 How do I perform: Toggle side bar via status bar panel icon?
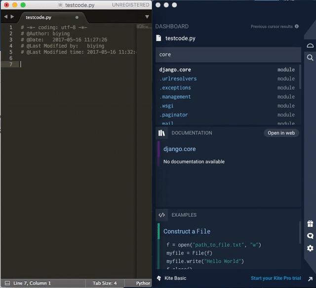click(x=7, y=283)
